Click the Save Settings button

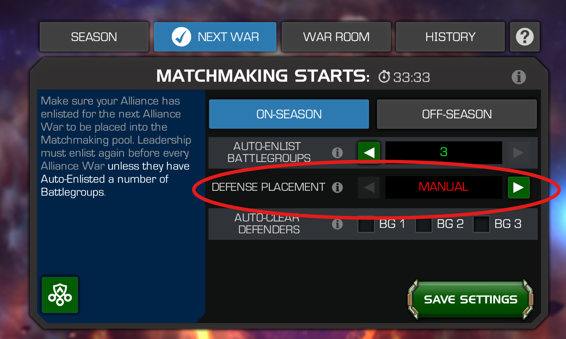pyautogui.click(x=471, y=299)
